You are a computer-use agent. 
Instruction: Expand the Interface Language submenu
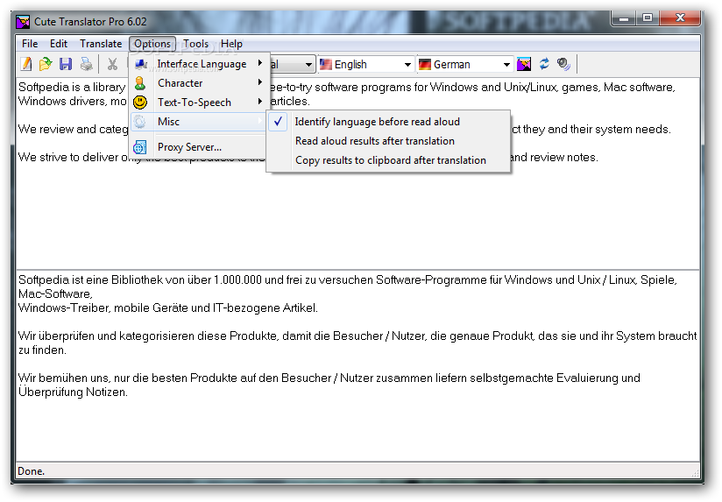point(198,64)
